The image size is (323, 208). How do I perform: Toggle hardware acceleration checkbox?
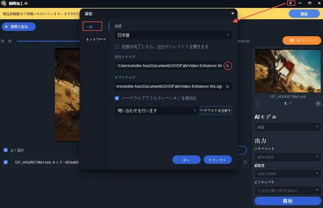(117, 98)
